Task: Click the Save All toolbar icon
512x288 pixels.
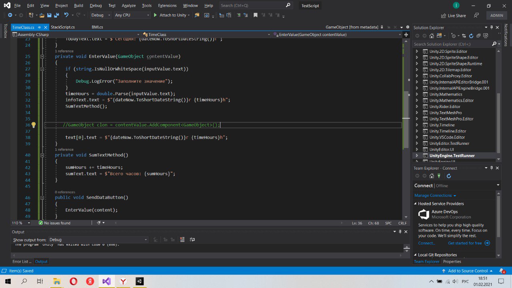Action: pyautogui.click(x=56, y=15)
